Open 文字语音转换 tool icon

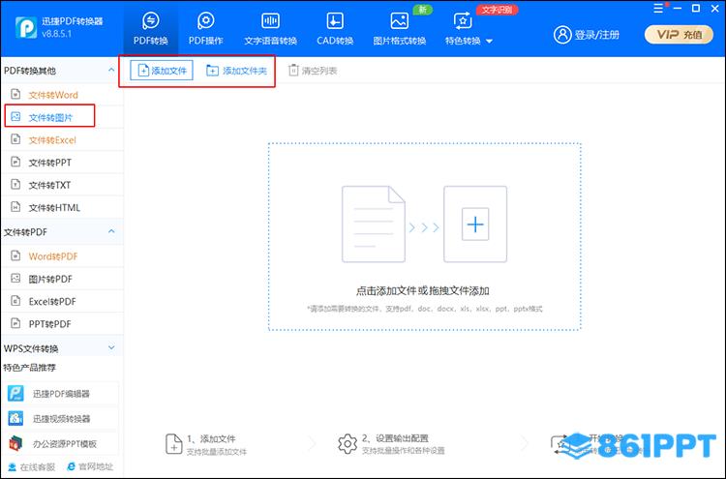point(270,29)
